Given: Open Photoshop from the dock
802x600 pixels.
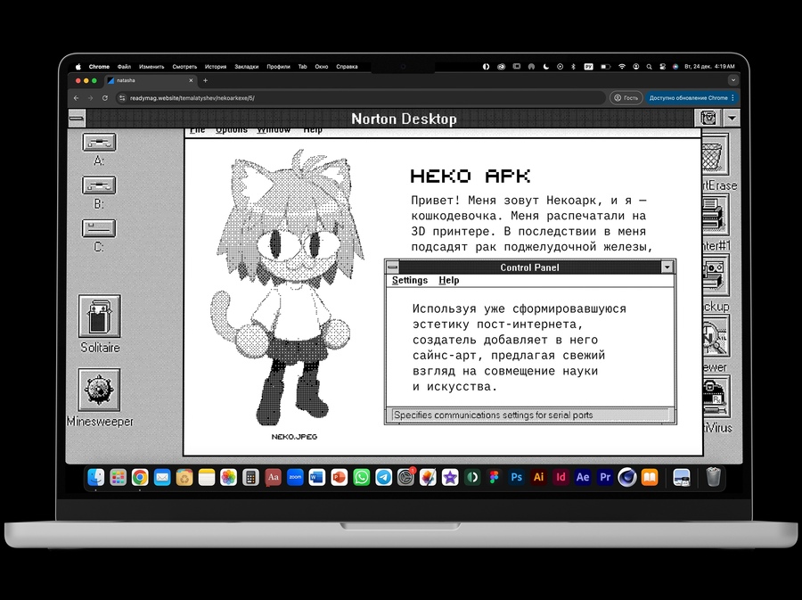Looking at the screenshot, I should pyautogui.click(x=516, y=477).
